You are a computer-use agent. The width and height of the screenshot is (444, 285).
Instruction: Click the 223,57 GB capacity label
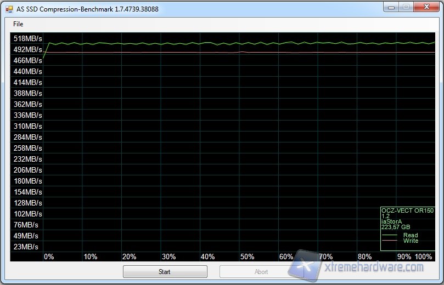[x=396, y=227]
